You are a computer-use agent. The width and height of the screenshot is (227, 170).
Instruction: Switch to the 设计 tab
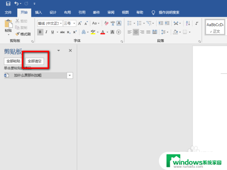coord(53,12)
